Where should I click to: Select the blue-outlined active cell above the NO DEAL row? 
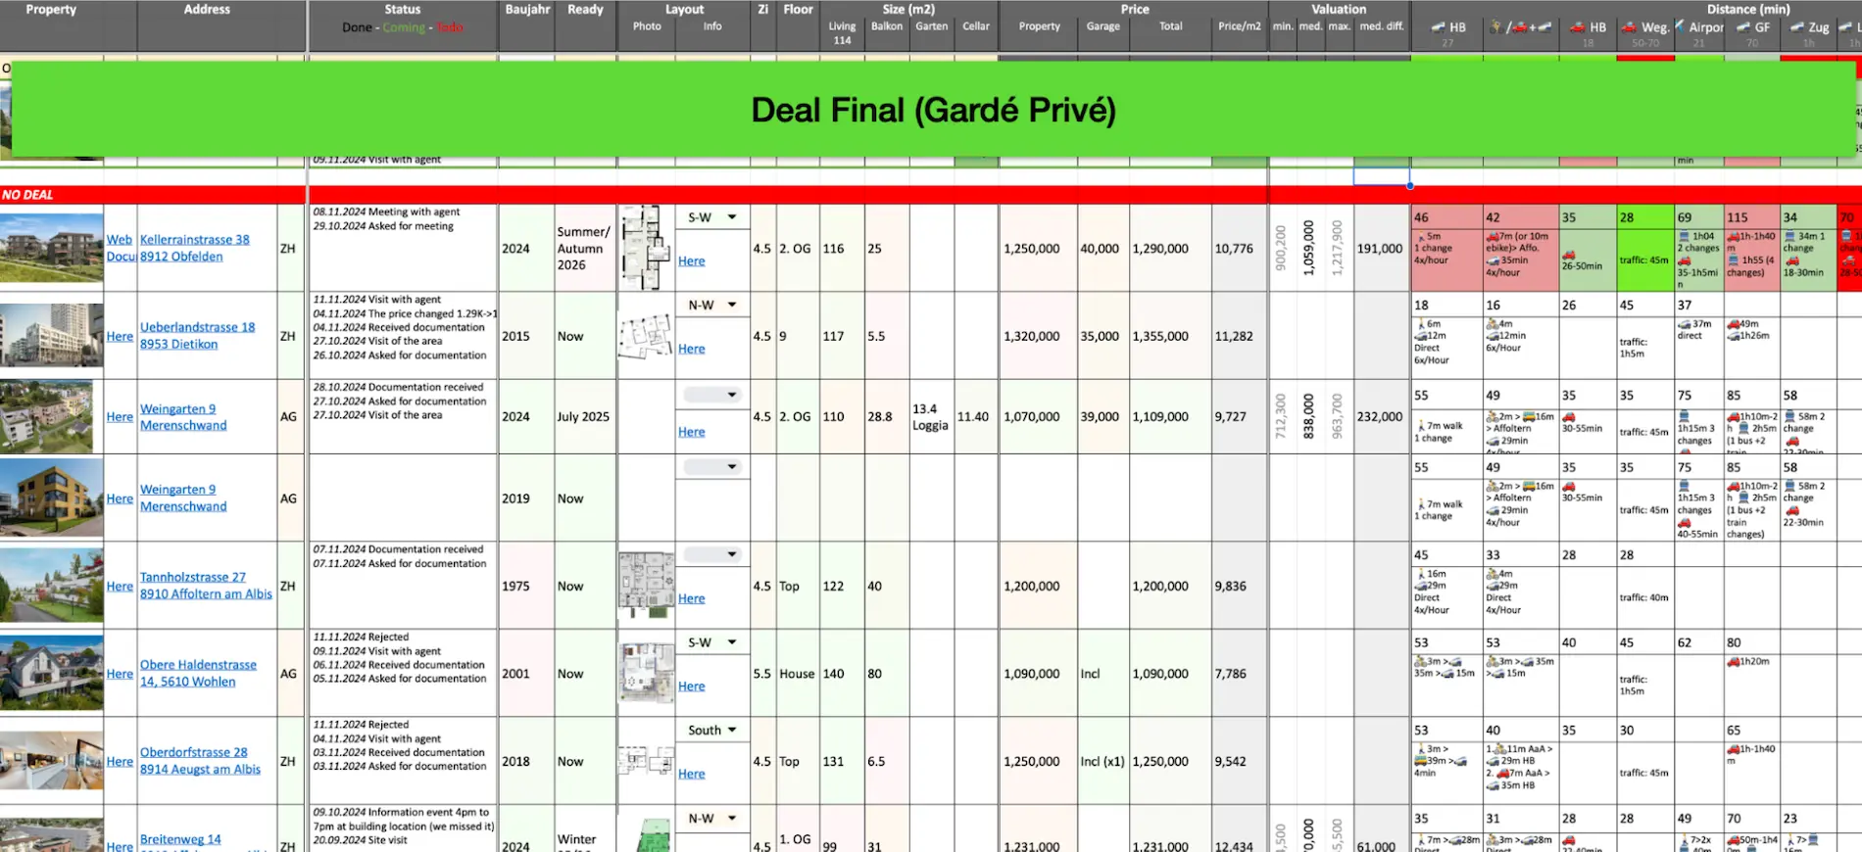[x=1382, y=176]
